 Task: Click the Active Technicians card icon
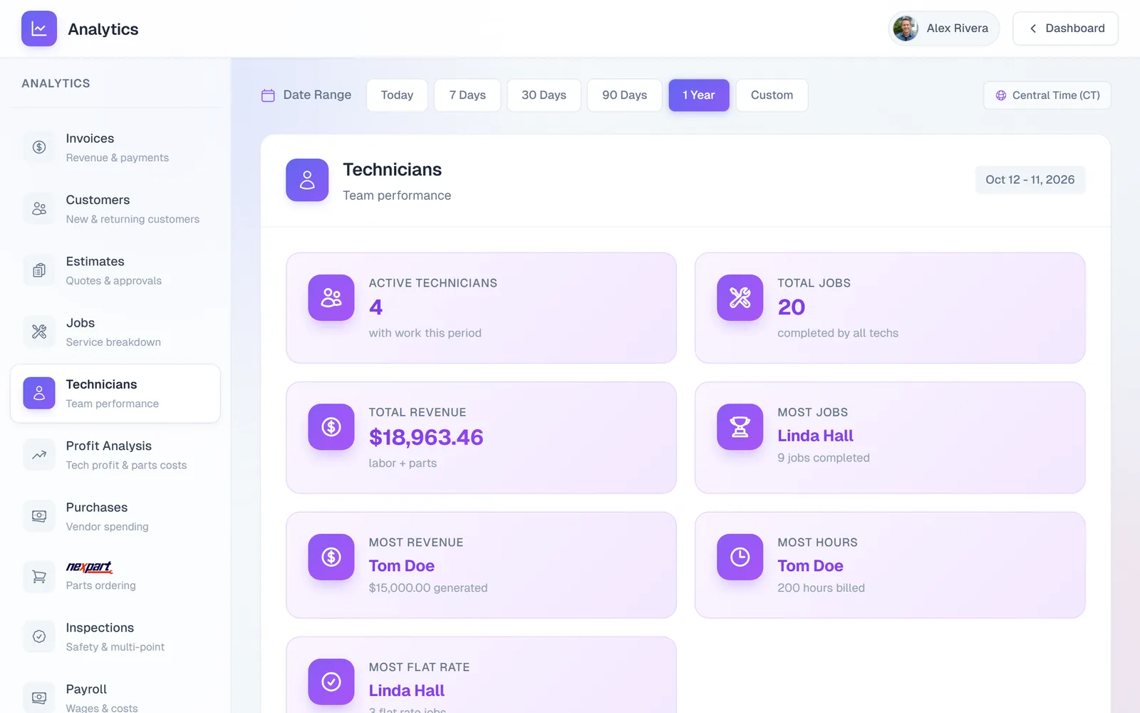pyautogui.click(x=331, y=297)
